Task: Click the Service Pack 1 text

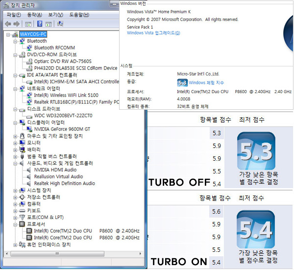Action: 140,27
